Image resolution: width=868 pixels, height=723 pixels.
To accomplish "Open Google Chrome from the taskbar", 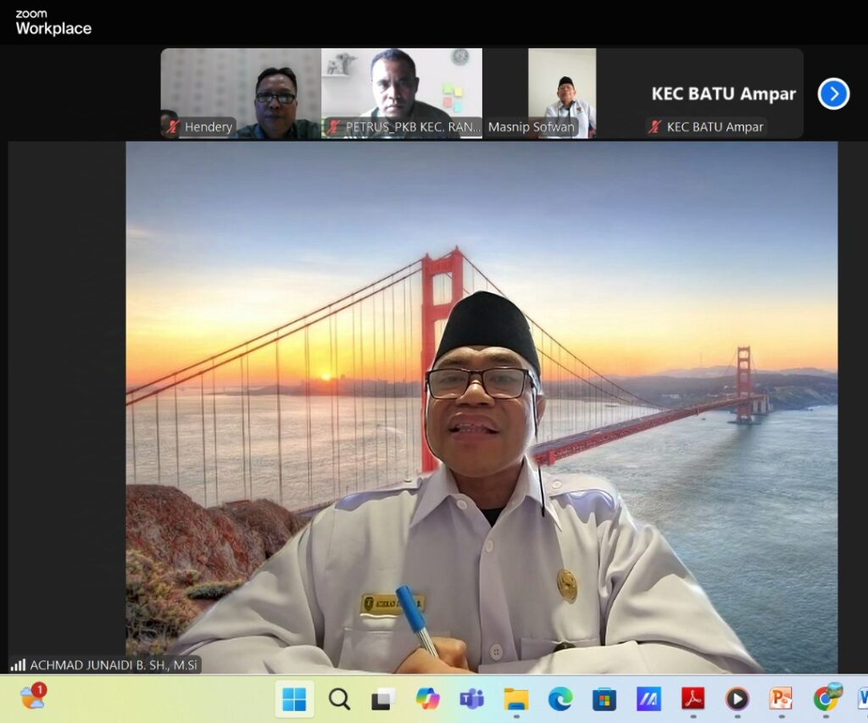I will [x=825, y=698].
